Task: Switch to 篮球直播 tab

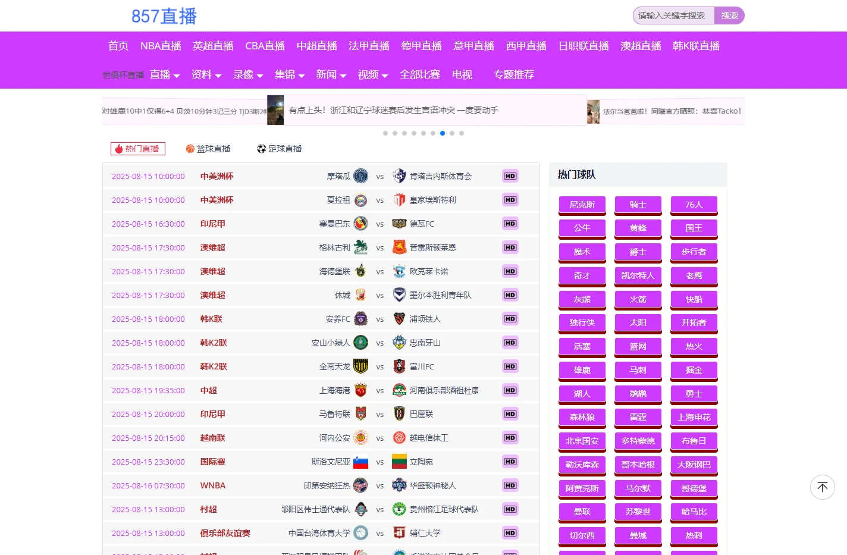Action: [x=208, y=149]
